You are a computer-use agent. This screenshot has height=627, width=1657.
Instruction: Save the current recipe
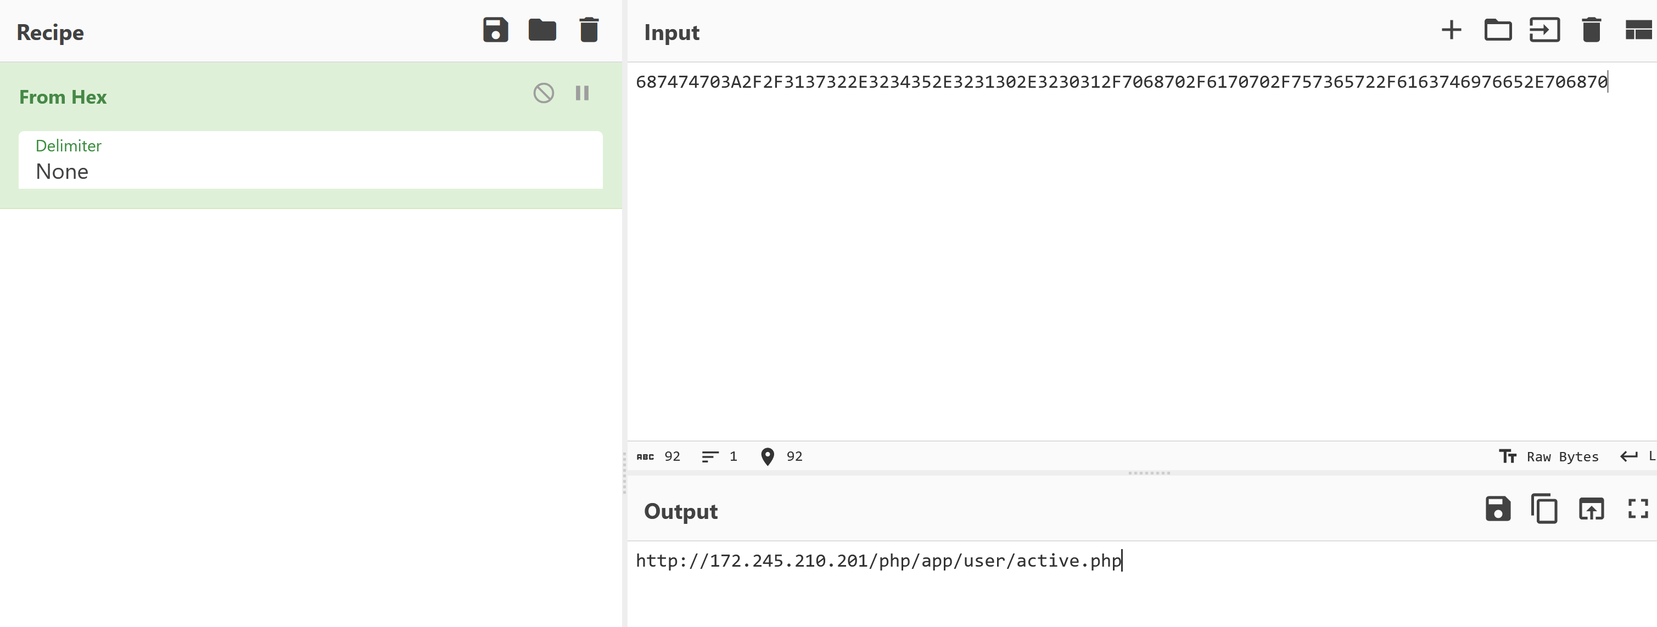[x=495, y=30]
